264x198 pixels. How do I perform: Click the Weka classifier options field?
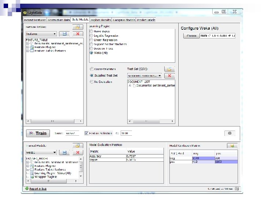tap(217, 36)
